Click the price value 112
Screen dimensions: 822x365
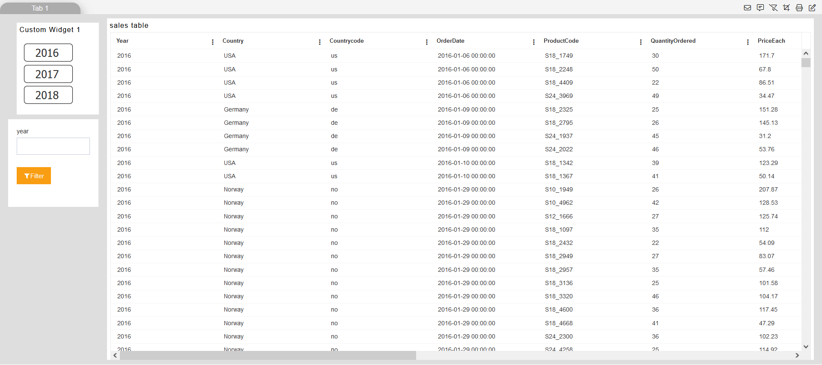(x=764, y=230)
